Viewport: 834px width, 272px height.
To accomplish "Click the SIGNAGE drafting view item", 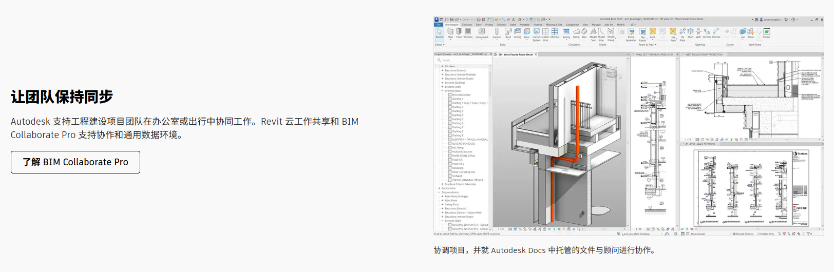I will point(457,176).
